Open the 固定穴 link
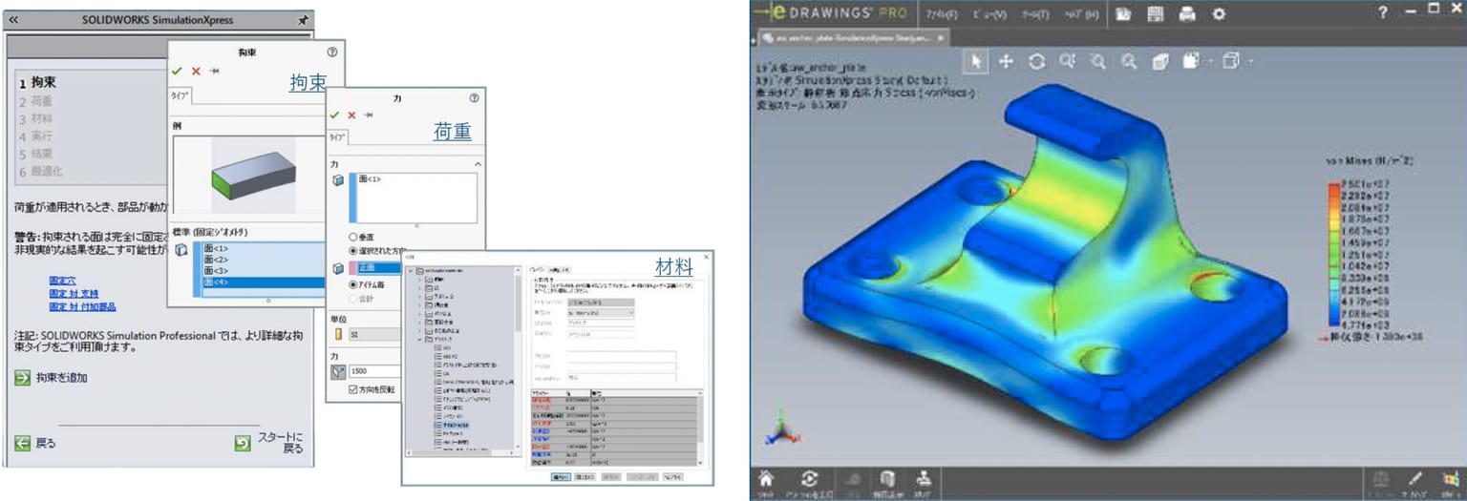Viewport: 1467px width, 501px height. pyautogui.click(x=63, y=281)
